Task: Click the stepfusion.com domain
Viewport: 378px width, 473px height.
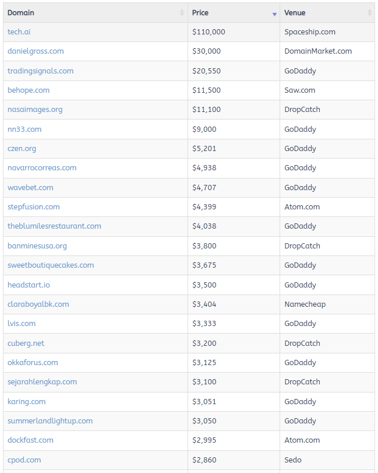Action: click(x=33, y=207)
